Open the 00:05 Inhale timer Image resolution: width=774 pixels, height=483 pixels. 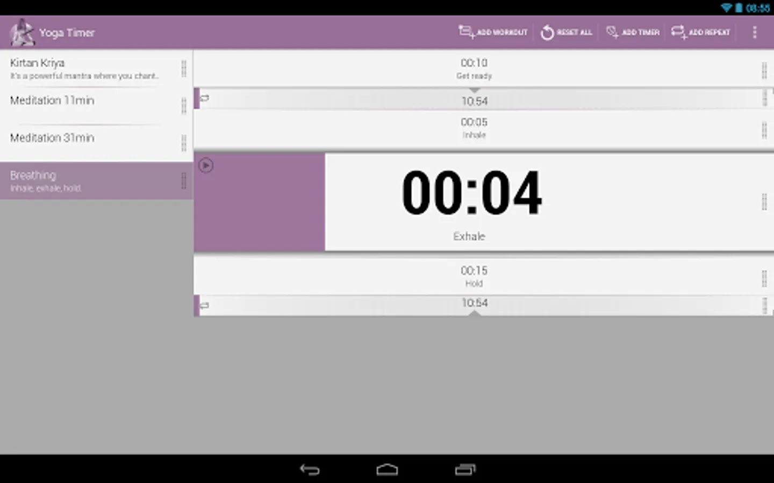[x=484, y=129]
